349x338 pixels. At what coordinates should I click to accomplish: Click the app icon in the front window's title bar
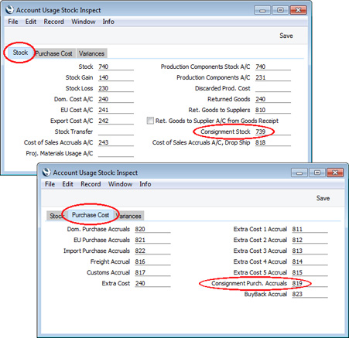(x=46, y=172)
